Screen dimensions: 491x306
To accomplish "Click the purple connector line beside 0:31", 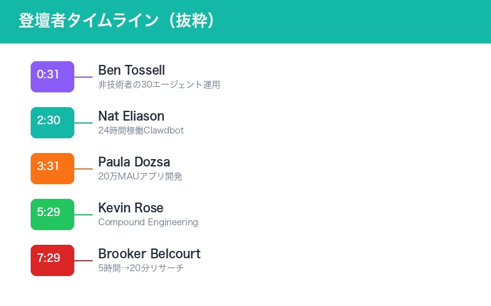I will (x=83, y=77).
